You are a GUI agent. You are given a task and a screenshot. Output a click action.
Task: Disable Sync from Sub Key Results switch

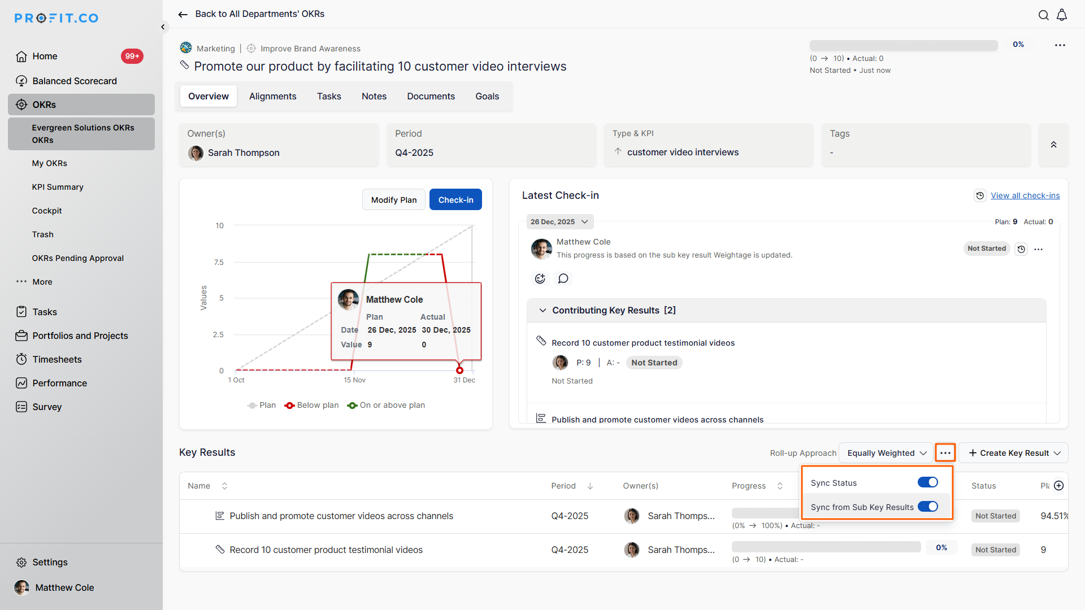927,507
